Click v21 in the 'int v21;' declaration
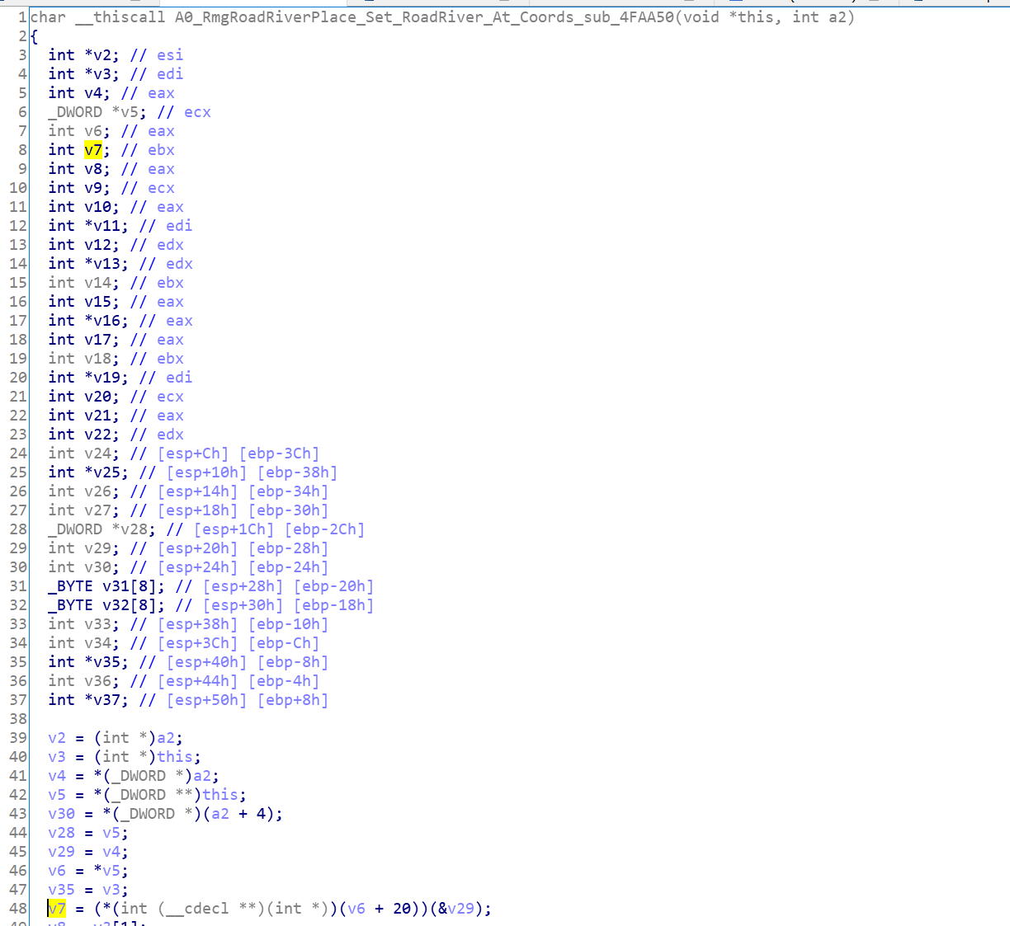Viewport: 1010px width, 926px height. pos(97,416)
